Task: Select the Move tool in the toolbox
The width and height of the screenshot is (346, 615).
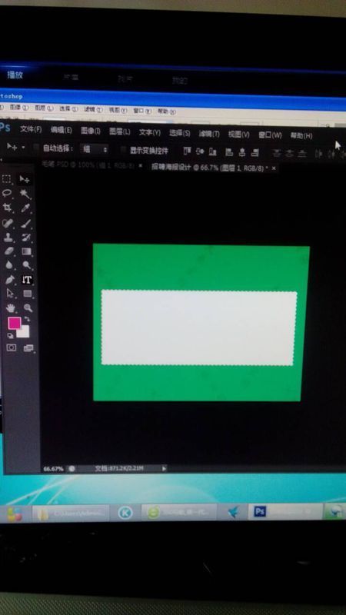Action: pos(25,179)
